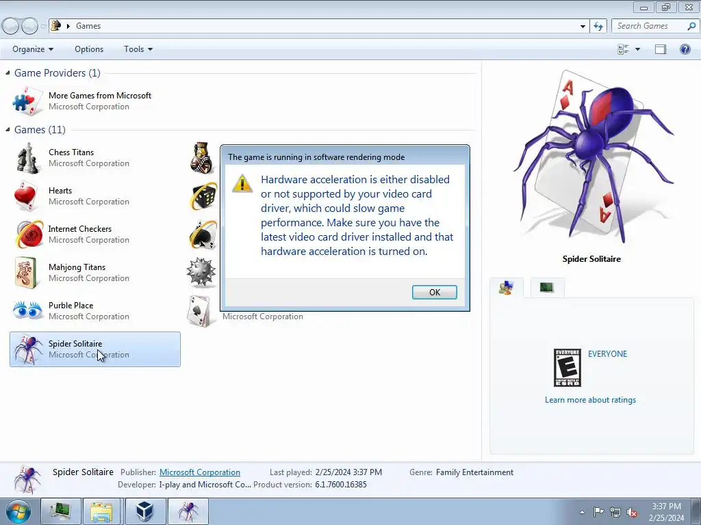Show hidden tray icons arrow
701x525 pixels.
(582, 512)
